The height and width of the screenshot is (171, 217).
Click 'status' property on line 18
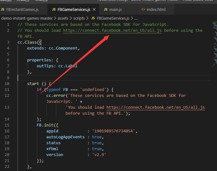(53, 143)
